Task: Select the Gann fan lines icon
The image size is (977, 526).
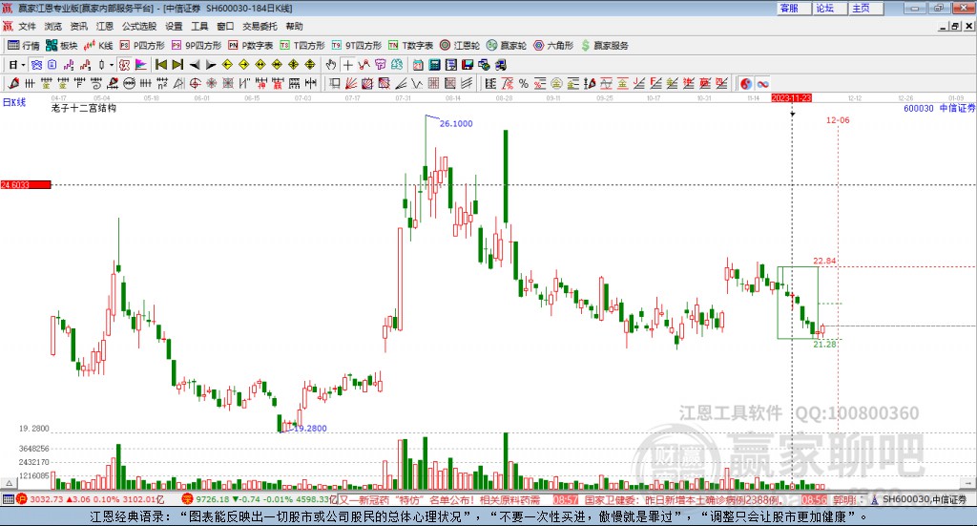Action: [351, 83]
